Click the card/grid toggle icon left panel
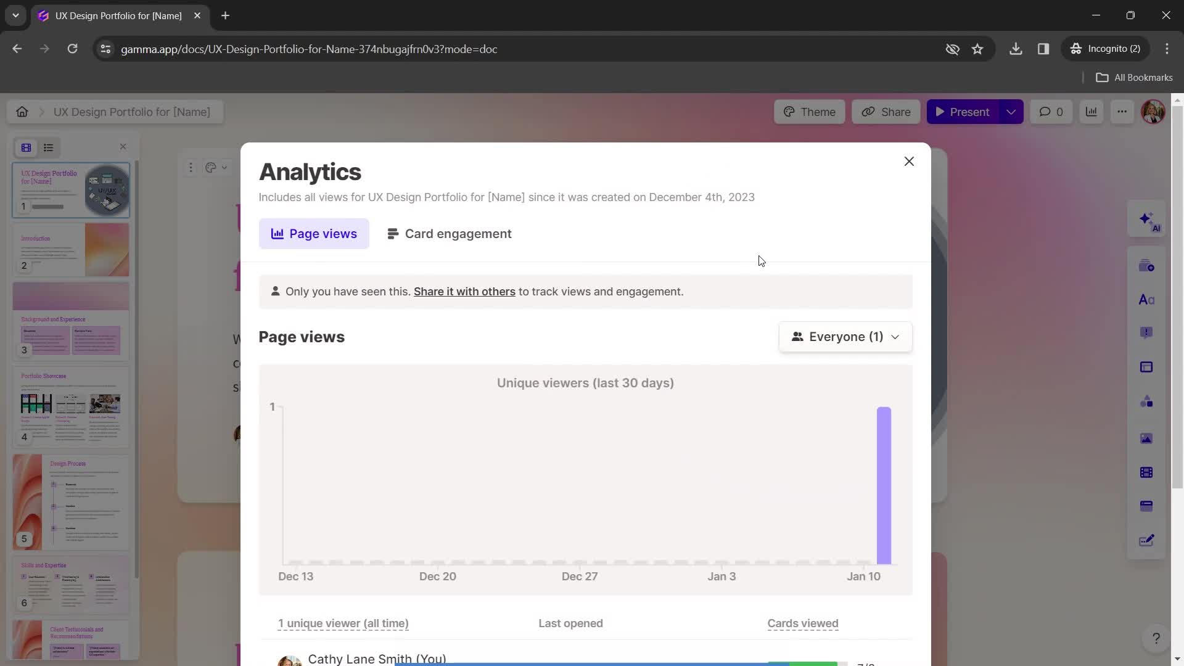Viewport: 1184px width, 666px height. click(x=26, y=148)
